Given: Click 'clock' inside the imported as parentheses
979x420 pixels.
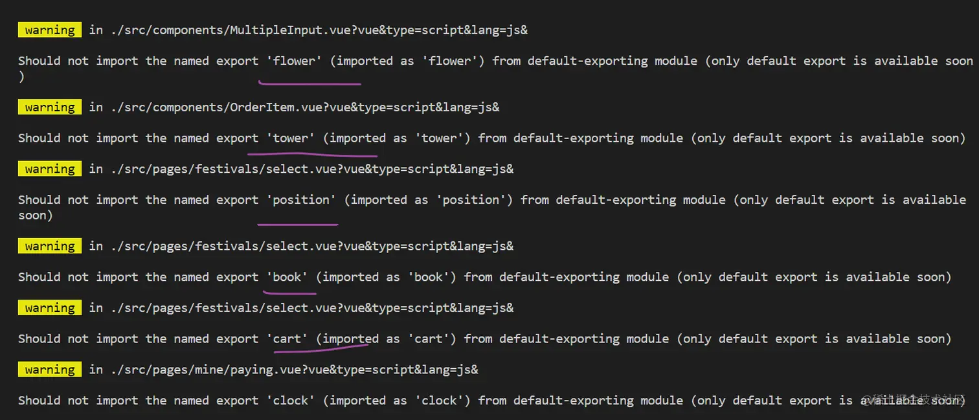Looking at the screenshot, I should [x=439, y=400].
